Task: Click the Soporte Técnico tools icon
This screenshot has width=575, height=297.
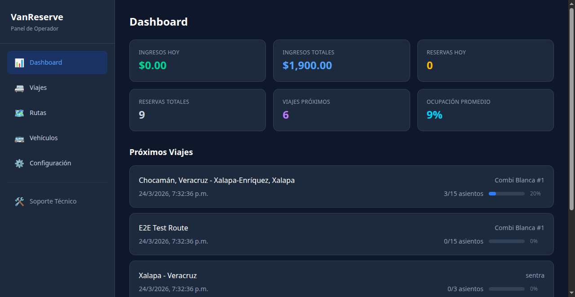Action: (x=19, y=202)
